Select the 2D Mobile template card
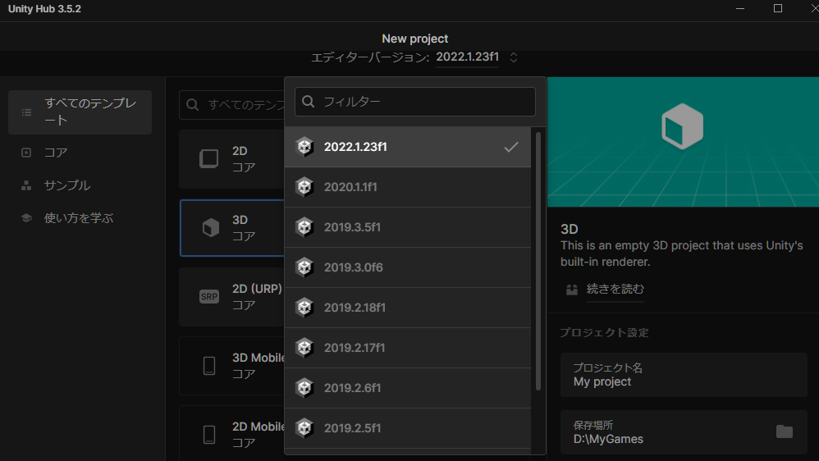 pyautogui.click(x=232, y=433)
